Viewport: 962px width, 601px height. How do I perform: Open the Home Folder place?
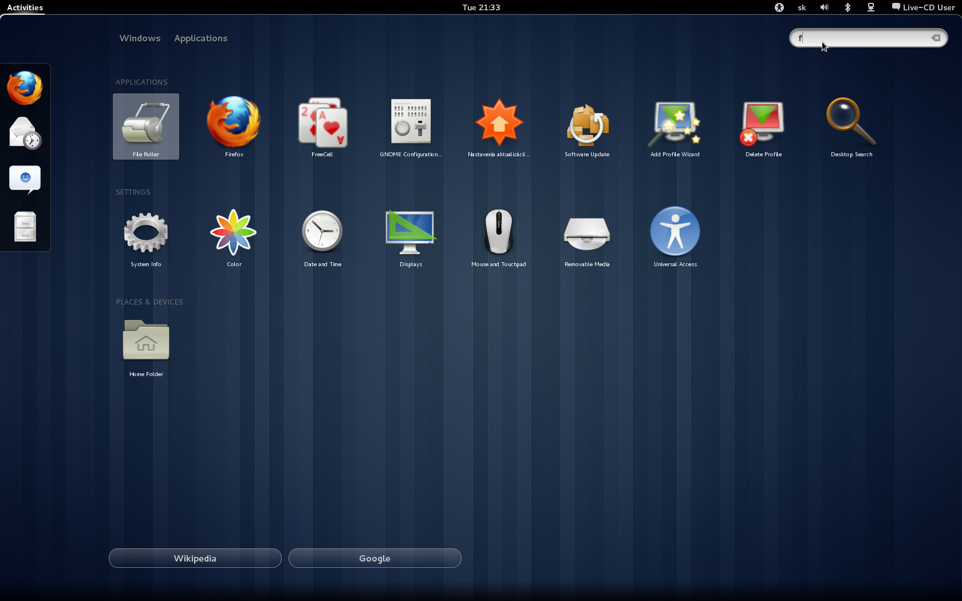point(146,346)
